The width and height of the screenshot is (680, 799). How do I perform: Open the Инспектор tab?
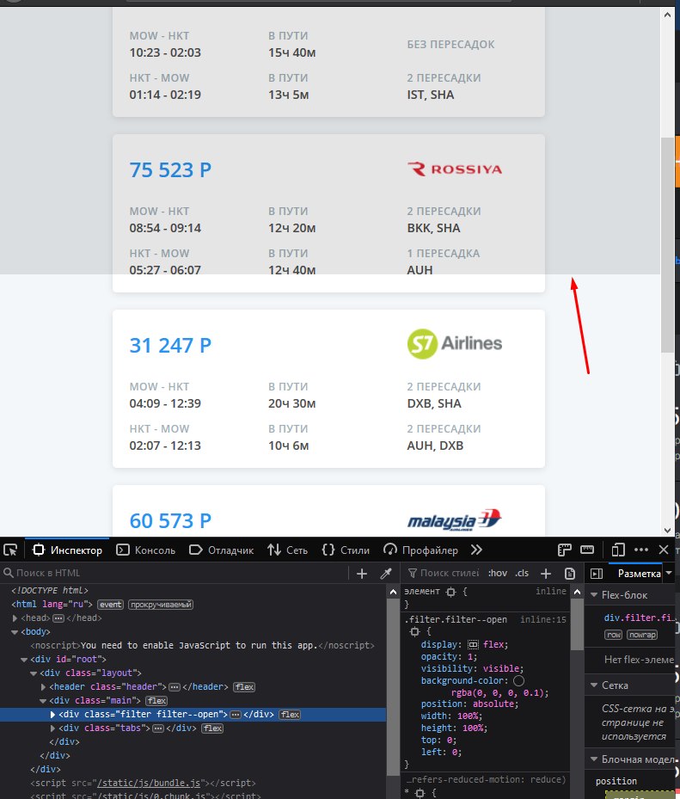pos(67,550)
